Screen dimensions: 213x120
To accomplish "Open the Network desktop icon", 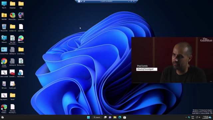I will tap(4, 39).
